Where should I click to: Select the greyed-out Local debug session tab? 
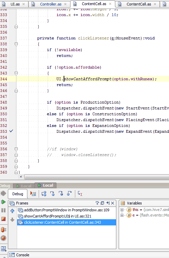(x=24, y=186)
